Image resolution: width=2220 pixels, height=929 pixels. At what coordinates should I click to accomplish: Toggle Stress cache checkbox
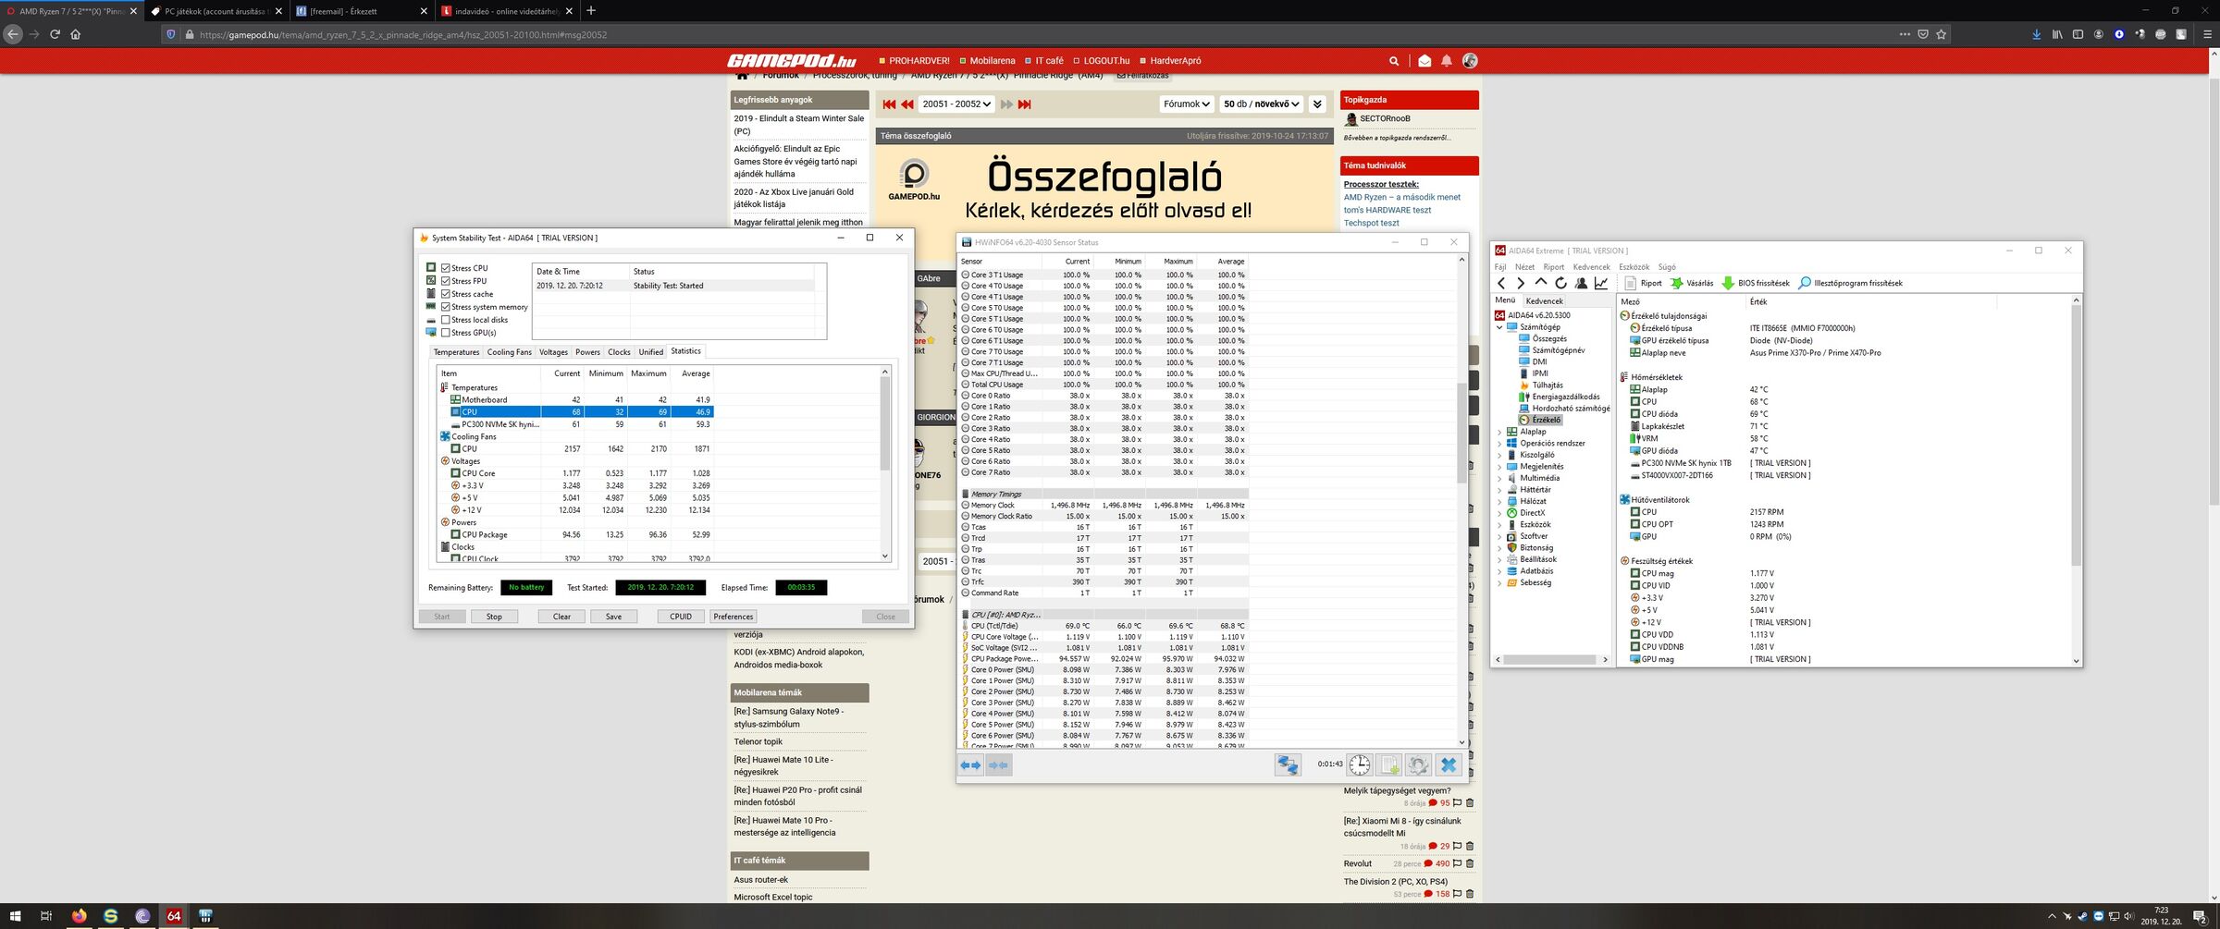[446, 294]
